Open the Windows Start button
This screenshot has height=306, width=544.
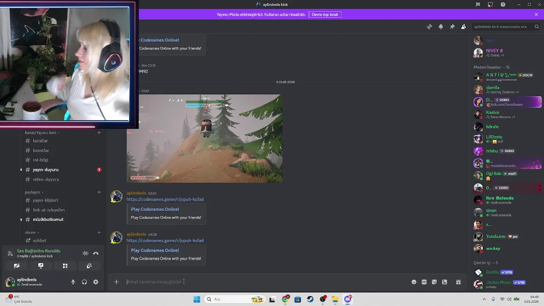coord(197,299)
